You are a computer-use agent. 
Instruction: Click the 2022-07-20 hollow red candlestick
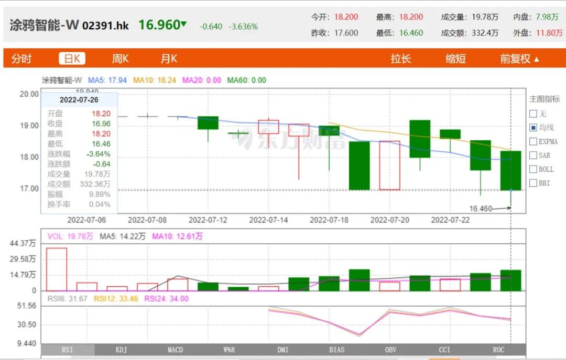tap(389, 165)
